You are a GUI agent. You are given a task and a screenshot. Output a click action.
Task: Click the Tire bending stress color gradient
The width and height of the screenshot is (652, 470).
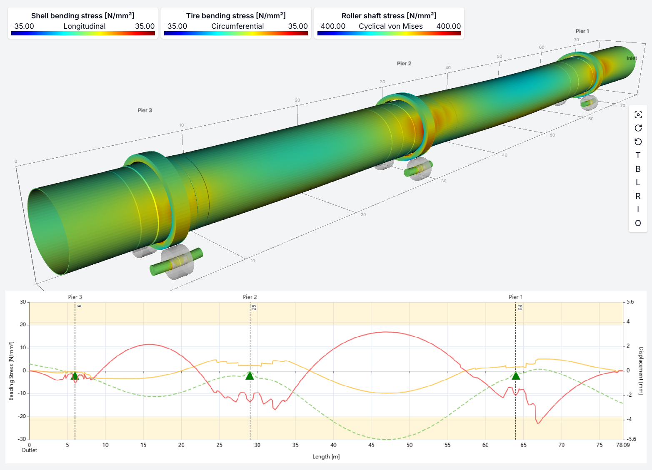tap(236, 33)
